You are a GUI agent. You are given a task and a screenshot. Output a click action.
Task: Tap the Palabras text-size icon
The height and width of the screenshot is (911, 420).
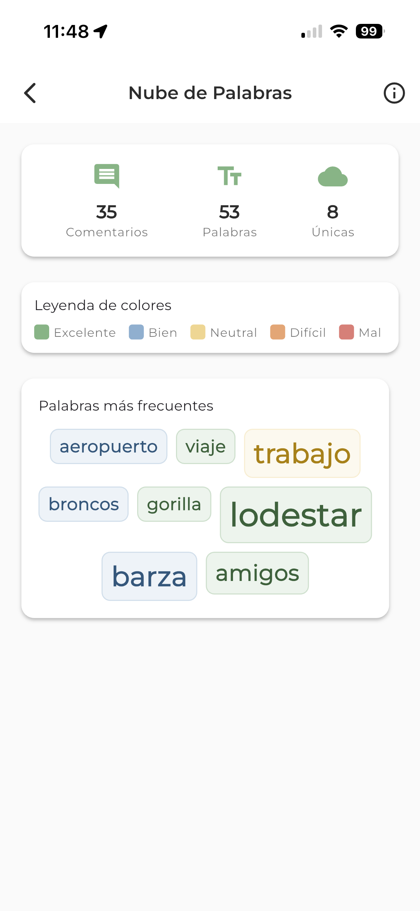[x=229, y=176]
